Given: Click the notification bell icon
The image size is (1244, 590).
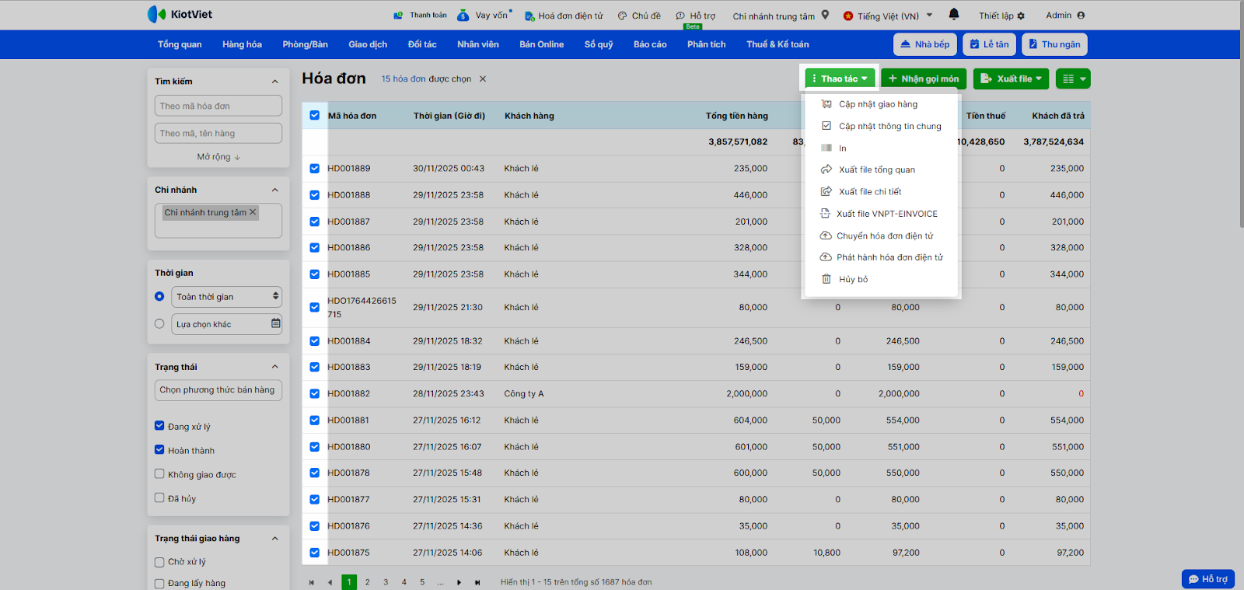Looking at the screenshot, I should click(x=954, y=15).
